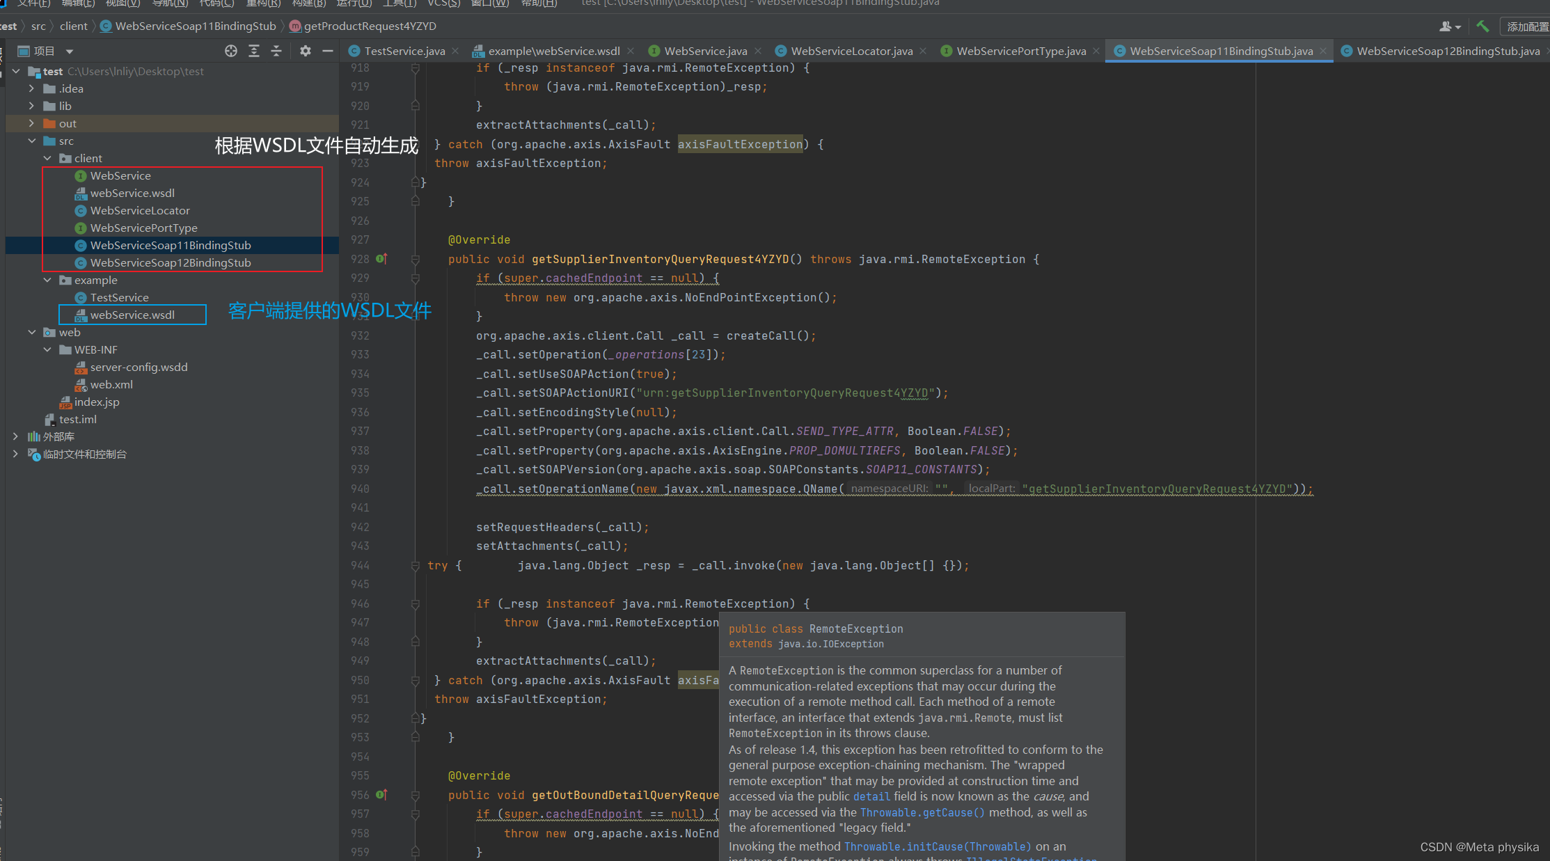Toggle code fold marker at line 929

point(416,278)
